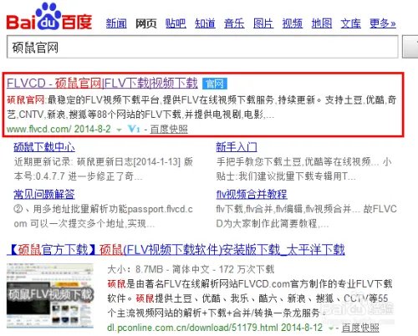Focus the search box containing 硕鼠官网
418x336 pixels.
(x=202, y=47)
